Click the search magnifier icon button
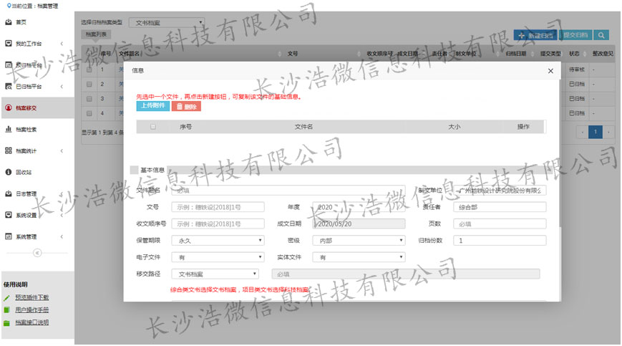 602,34
